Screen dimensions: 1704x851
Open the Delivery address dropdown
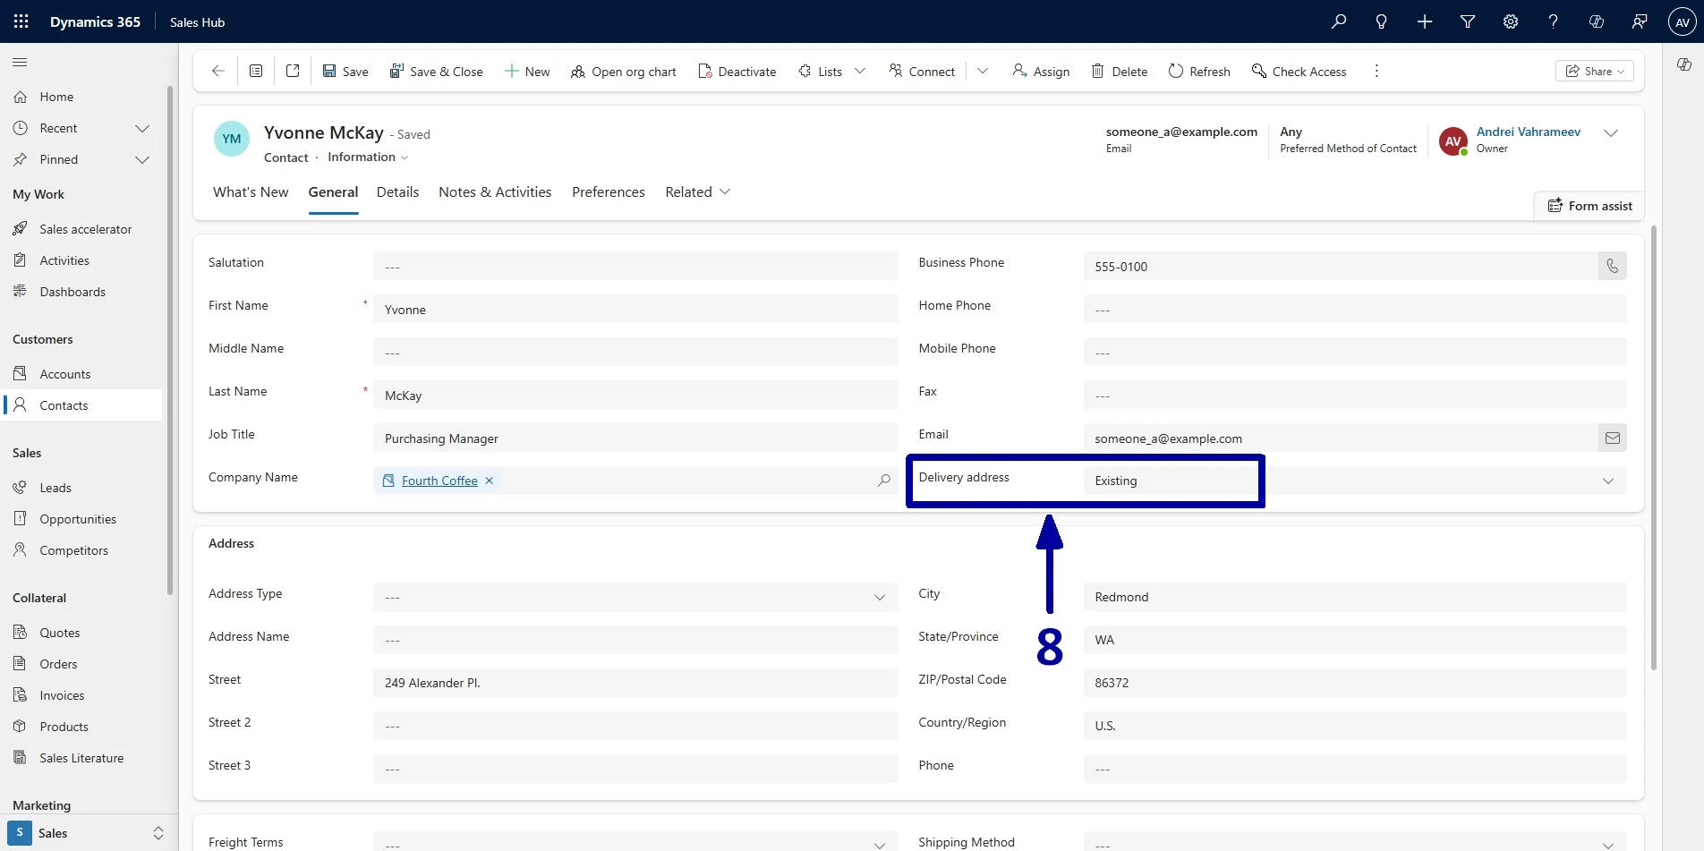pos(1607,481)
